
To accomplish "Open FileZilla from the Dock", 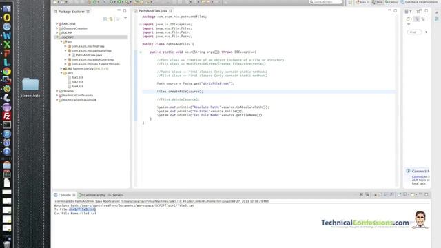I will click(7, 116).
